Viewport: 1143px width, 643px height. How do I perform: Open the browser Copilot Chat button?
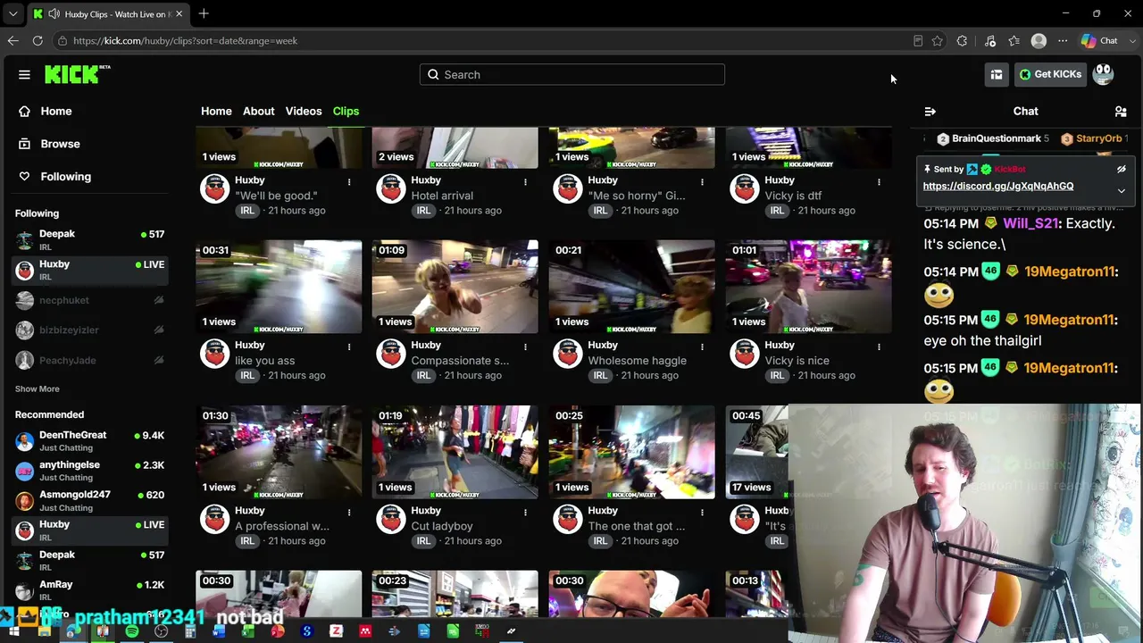[x=1099, y=40]
